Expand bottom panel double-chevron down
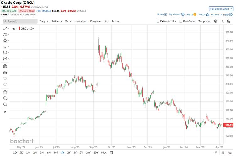This screenshot has width=236, height=157. tap(216, 153)
